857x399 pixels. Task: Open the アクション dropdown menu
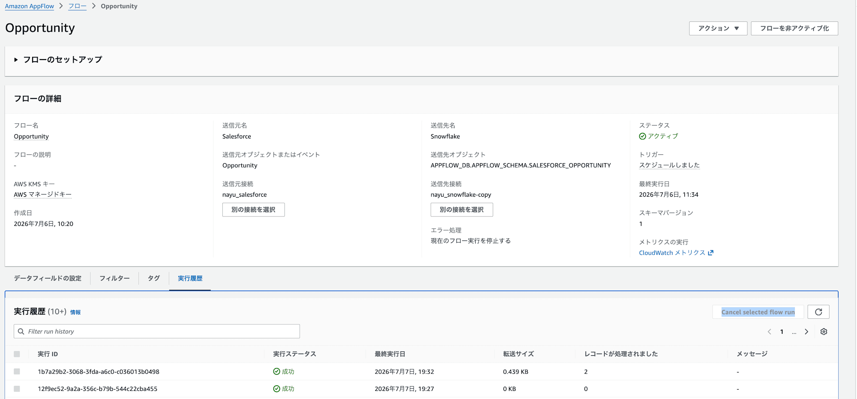tap(718, 28)
